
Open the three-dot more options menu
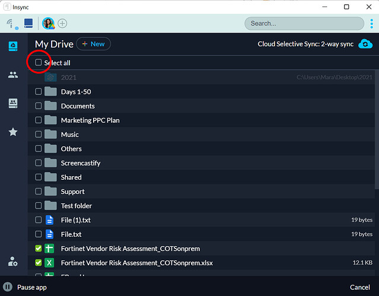coord(371,23)
